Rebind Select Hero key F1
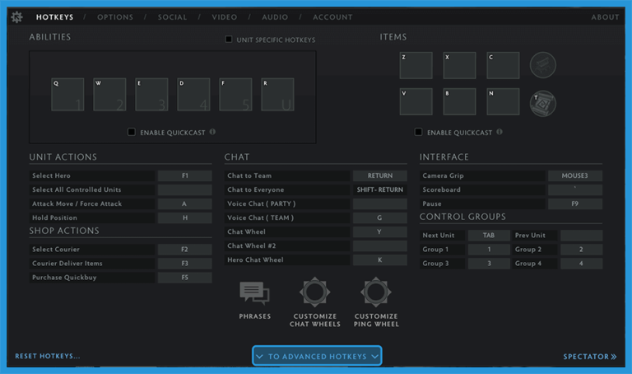This screenshot has width=632, height=374. click(x=184, y=175)
